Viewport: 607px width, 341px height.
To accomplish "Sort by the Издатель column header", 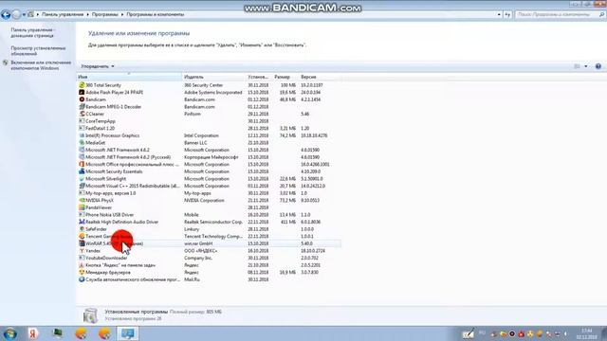I will [x=213, y=77].
